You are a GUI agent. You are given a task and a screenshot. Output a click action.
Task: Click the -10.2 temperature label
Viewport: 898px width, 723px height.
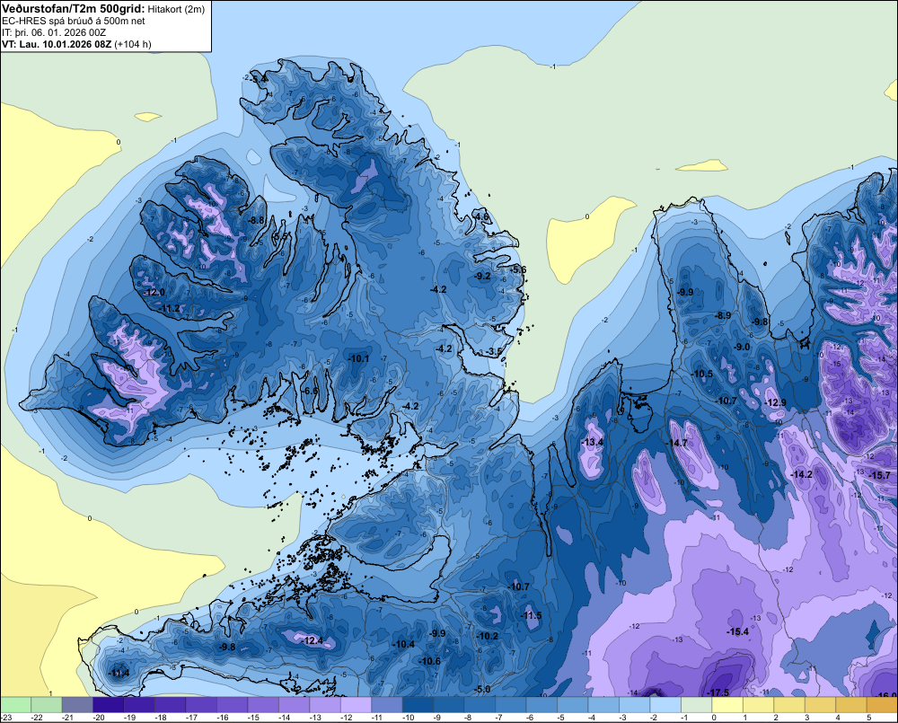488,636
